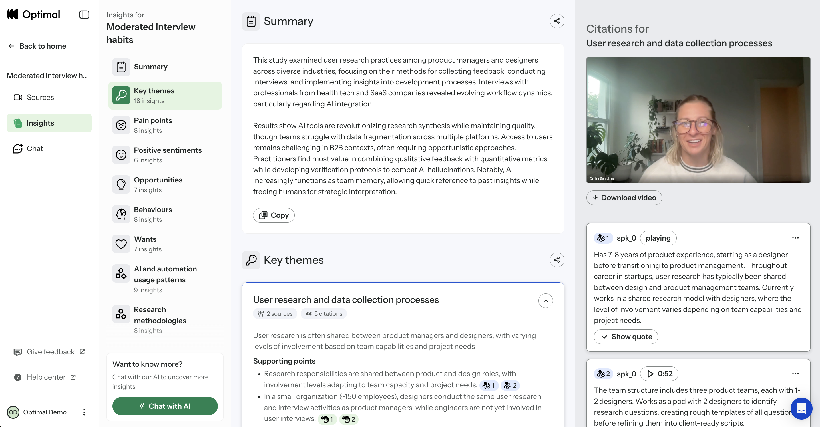820x427 pixels.
Task: Expand Show quote in first citation
Action: [x=626, y=337]
